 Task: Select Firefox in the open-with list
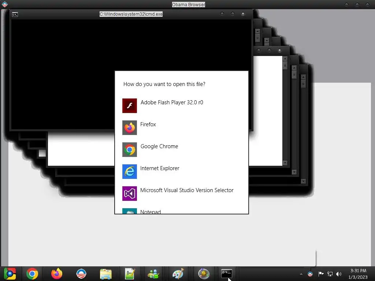pyautogui.click(x=182, y=128)
